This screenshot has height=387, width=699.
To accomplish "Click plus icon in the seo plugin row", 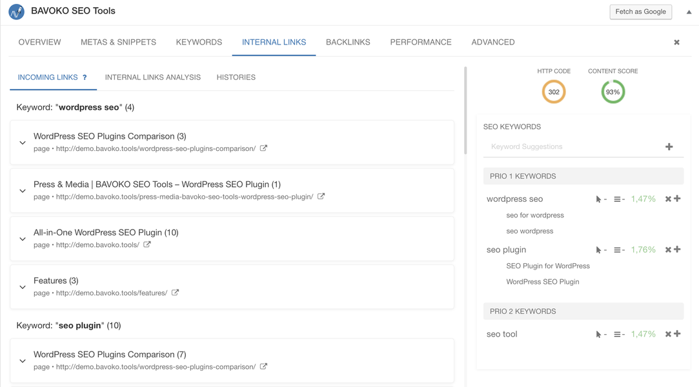I will click(x=677, y=250).
